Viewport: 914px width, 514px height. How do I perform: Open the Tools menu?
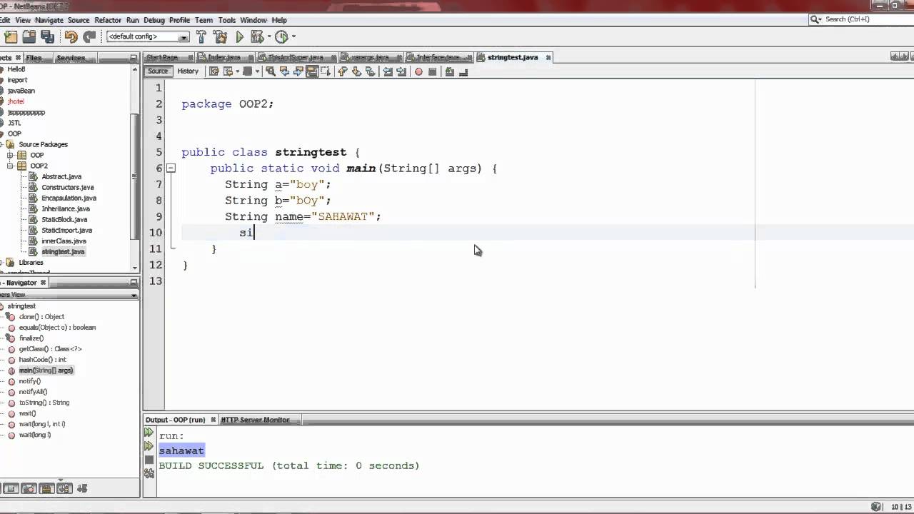227,20
